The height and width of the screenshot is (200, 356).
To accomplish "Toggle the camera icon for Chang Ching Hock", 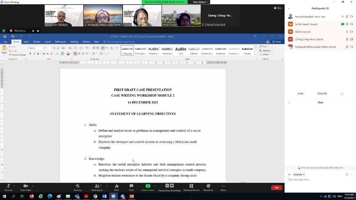I will coord(351,39).
